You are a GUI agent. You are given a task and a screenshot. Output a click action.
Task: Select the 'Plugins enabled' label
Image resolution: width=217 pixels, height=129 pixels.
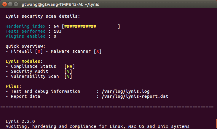coord(25,36)
